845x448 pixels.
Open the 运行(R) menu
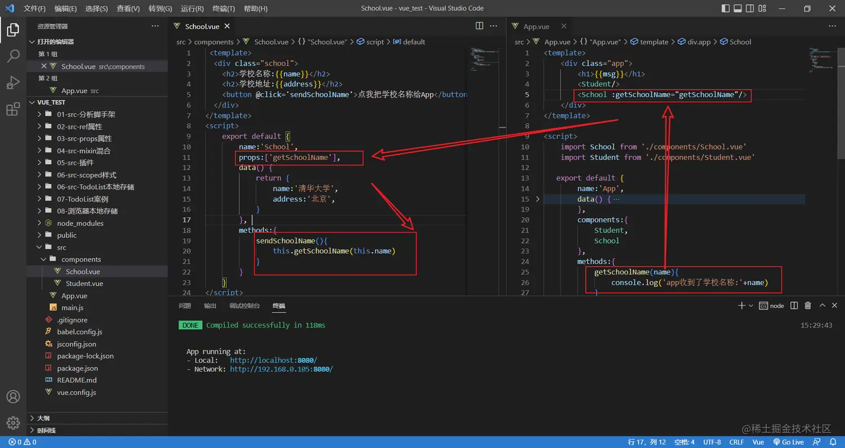point(192,8)
